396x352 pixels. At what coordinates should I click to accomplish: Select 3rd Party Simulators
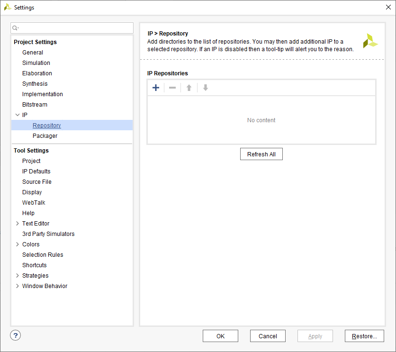pos(48,234)
